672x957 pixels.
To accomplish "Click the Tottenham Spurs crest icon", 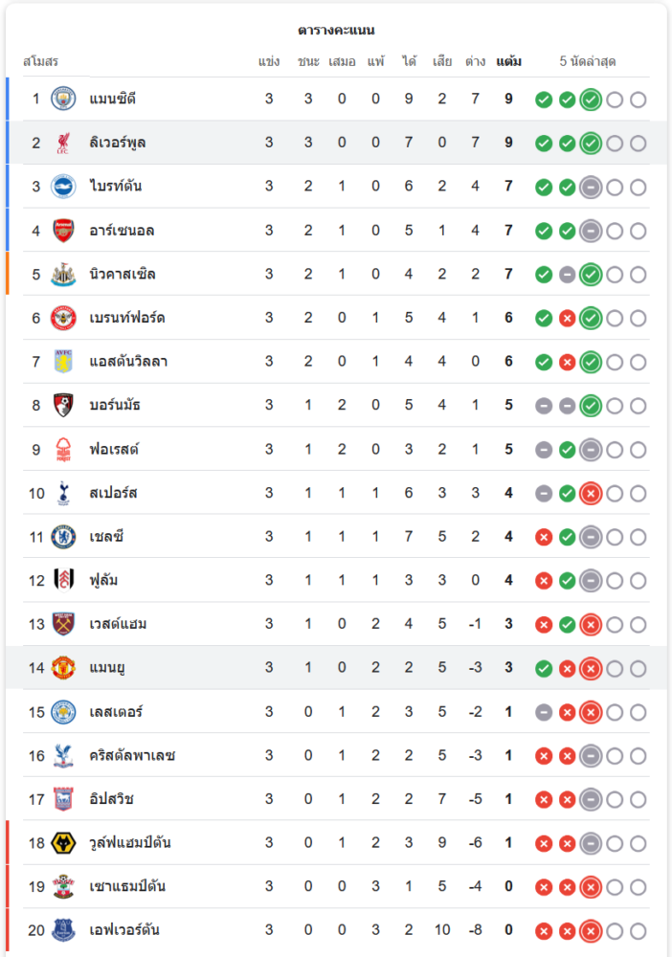I will [x=63, y=493].
